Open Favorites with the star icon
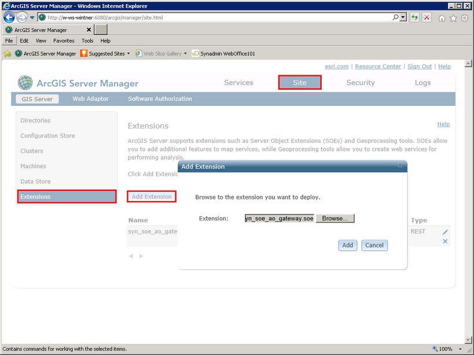The width and height of the screenshot is (474, 355). pos(453,18)
